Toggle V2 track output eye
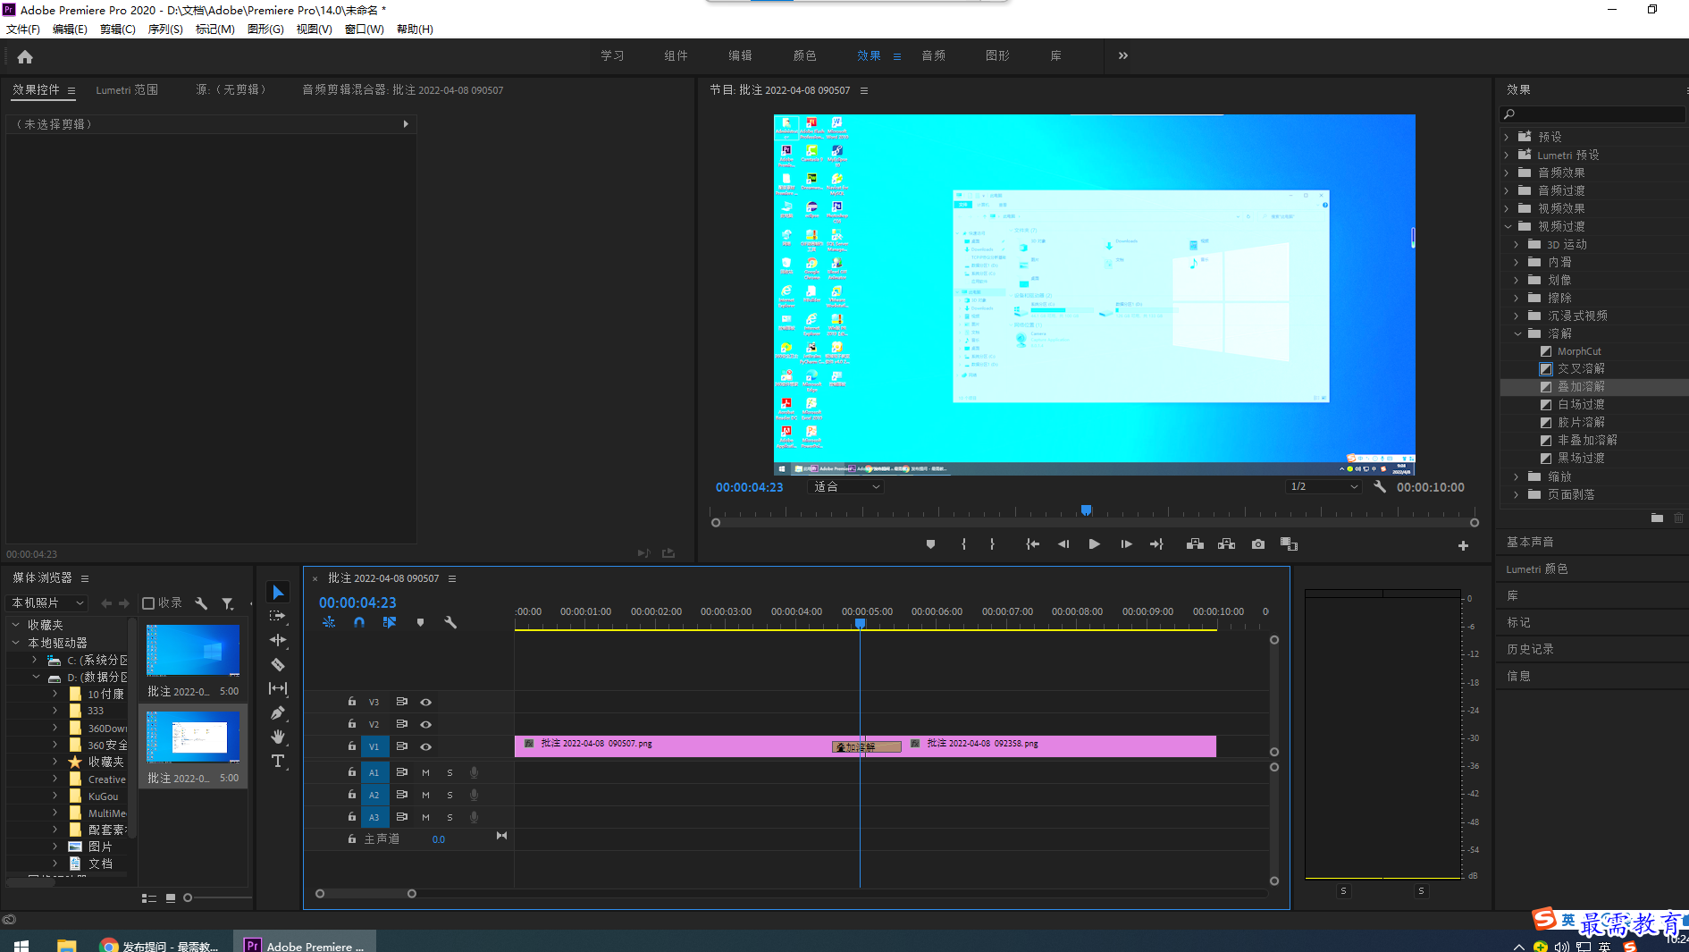Viewport: 1689px width, 952px height. pos(426,724)
